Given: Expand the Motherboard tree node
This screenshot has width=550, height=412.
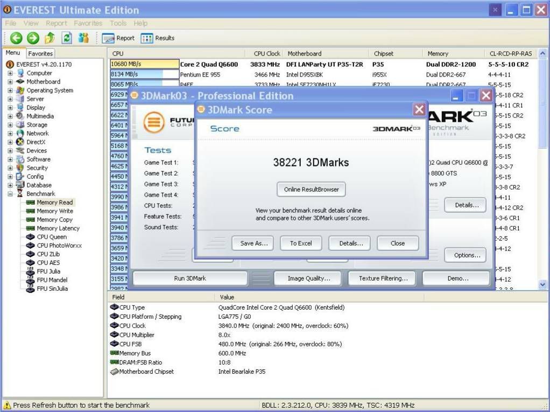Looking at the screenshot, I should [10, 82].
